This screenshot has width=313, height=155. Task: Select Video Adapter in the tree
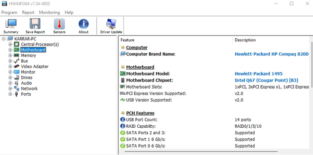coord(35,66)
